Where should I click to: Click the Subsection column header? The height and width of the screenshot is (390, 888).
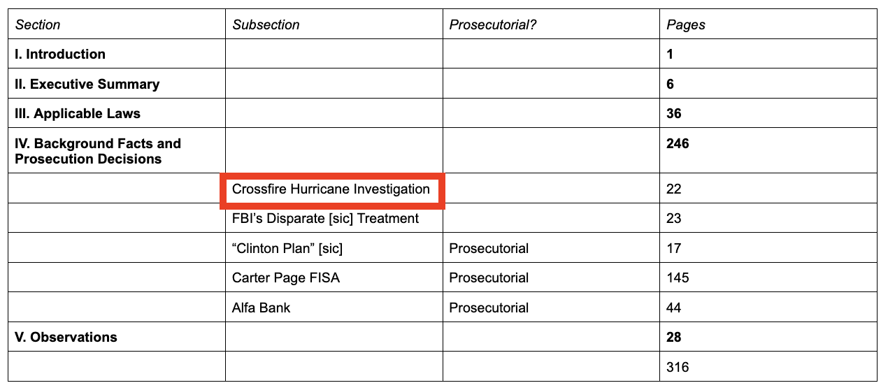(x=334, y=24)
